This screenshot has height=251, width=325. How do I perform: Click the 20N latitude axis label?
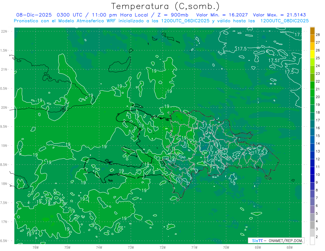click(x=4, y=107)
